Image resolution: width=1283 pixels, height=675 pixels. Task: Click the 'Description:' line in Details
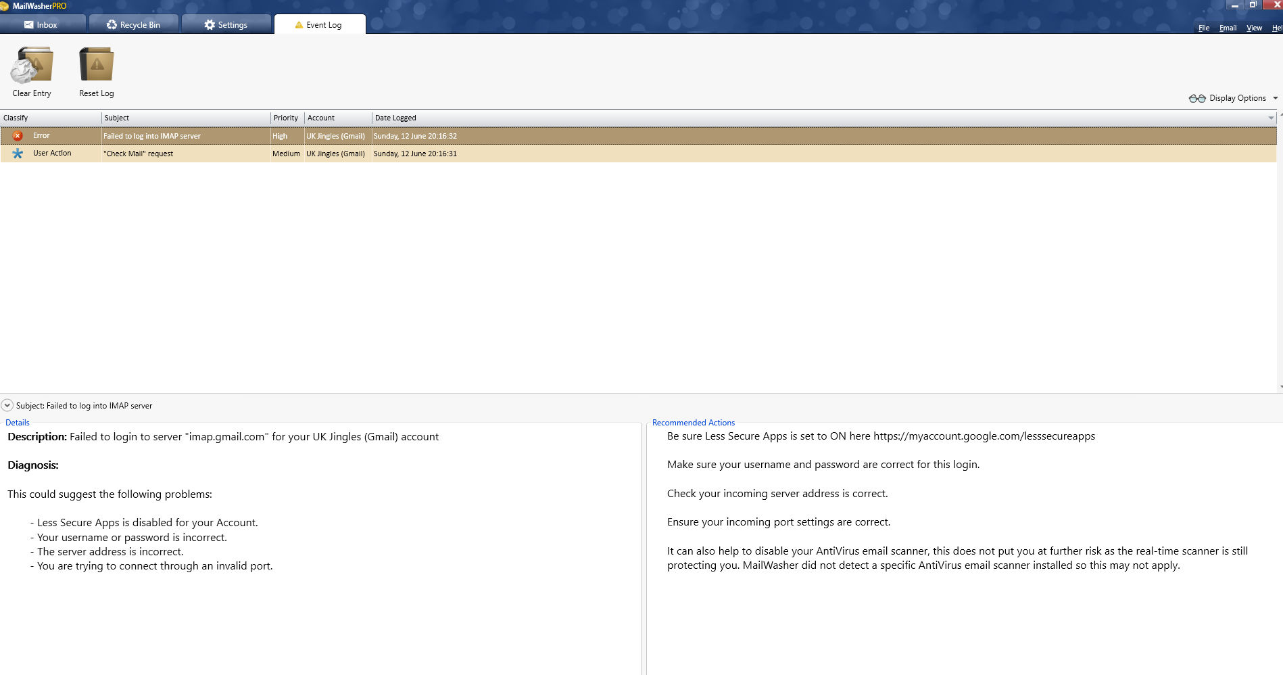(x=223, y=437)
